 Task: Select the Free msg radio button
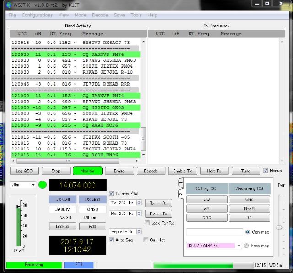[247, 246]
